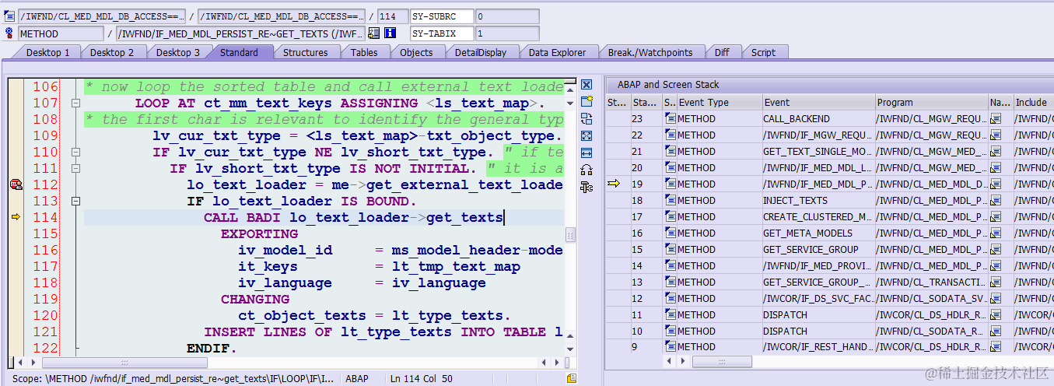The height and width of the screenshot is (386, 1054).
Task: Click the Include column header
Action: pos(1033,102)
